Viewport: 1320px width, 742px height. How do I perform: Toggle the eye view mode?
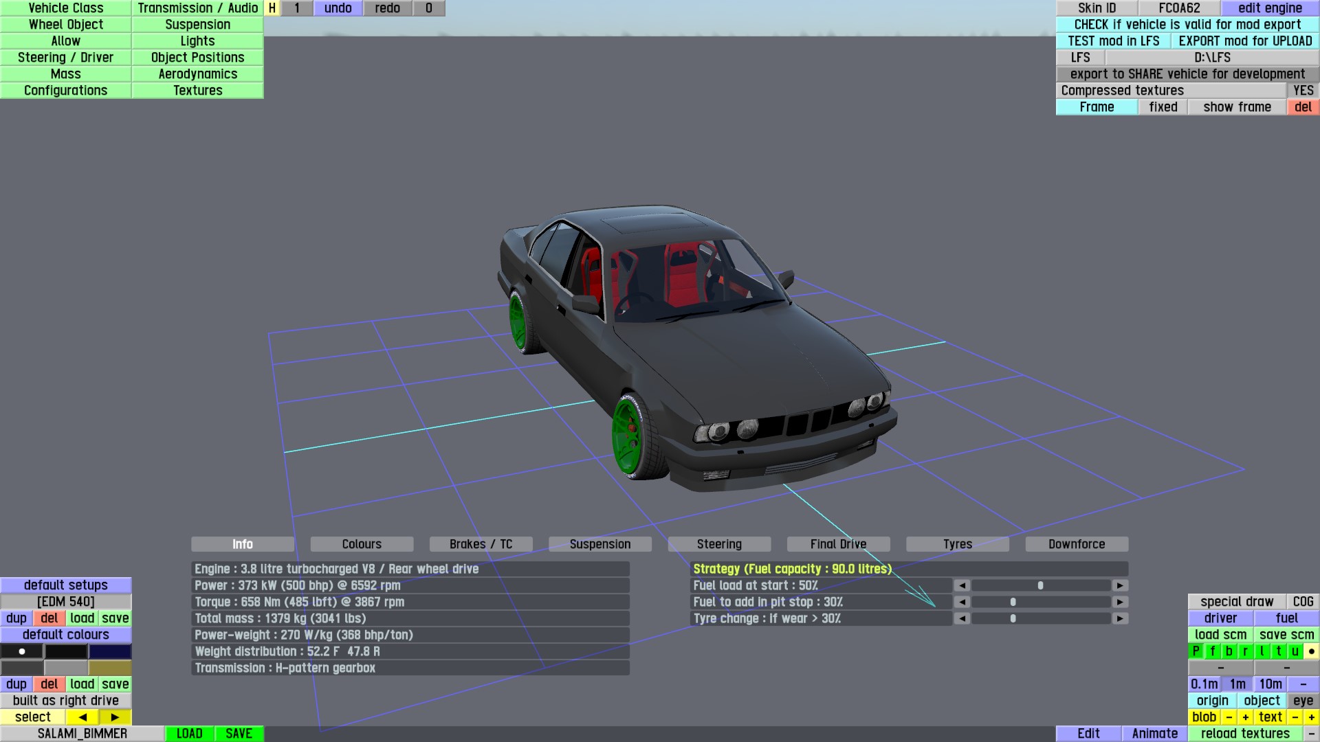[x=1303, y=700]
